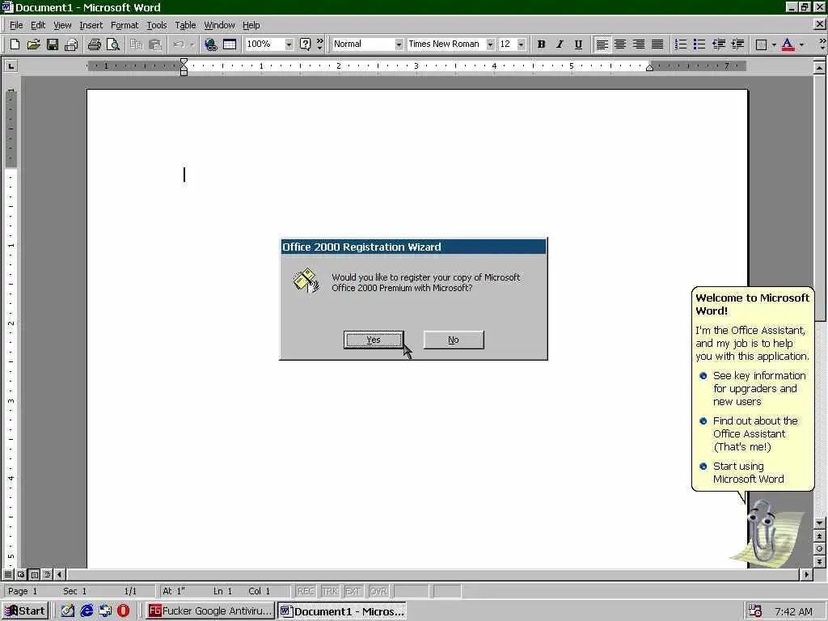Image resolution: width=828 pixels, height=621 pixels.
Task: Open the Font dropdown showing Times New Roman
Action: tap(490, 44)
